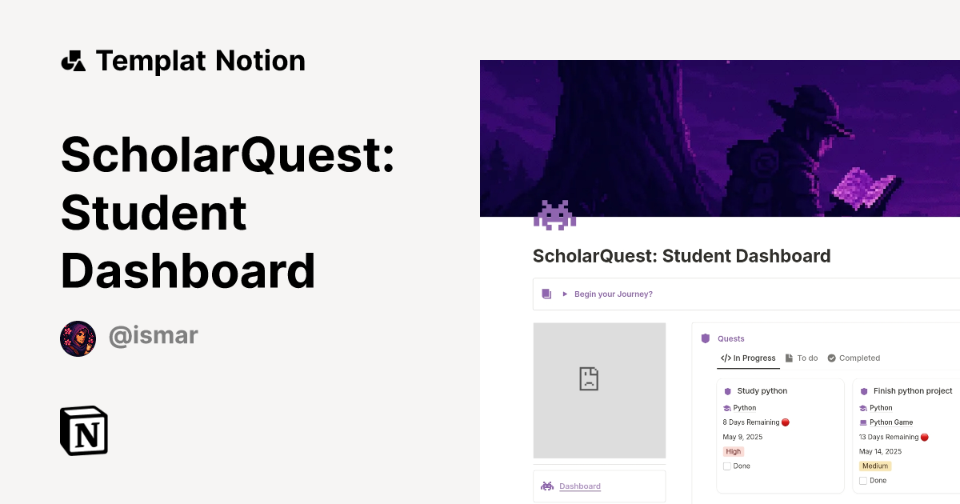Screen dimensions: 960x504
Task: Click the gray image placeholder thumbnail
Action: click(599, 390)
